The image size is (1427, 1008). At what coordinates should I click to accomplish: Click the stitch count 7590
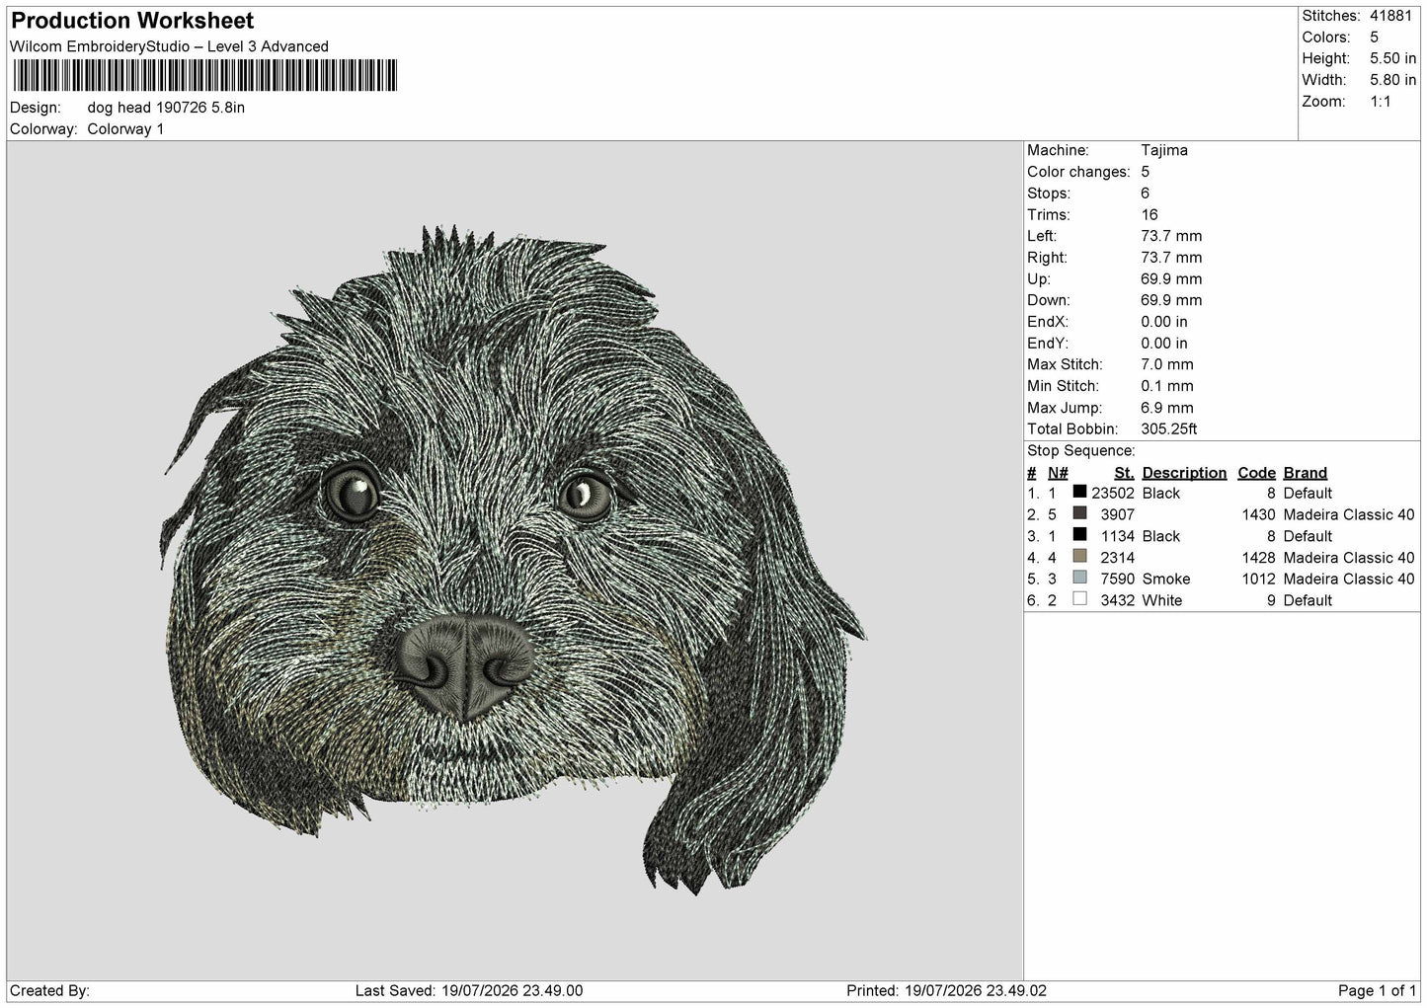pos(1118,579)
